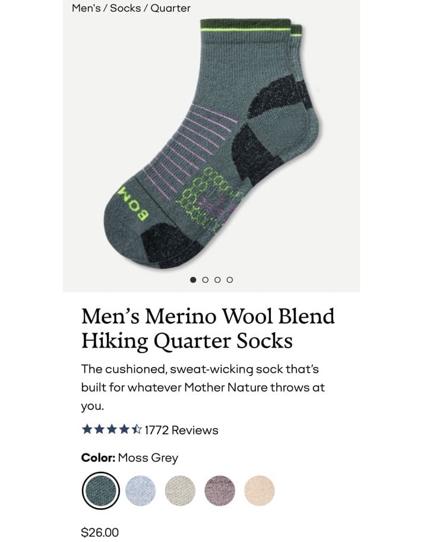
Task: Pick the light blue color swatch
Action: [140, 490]
